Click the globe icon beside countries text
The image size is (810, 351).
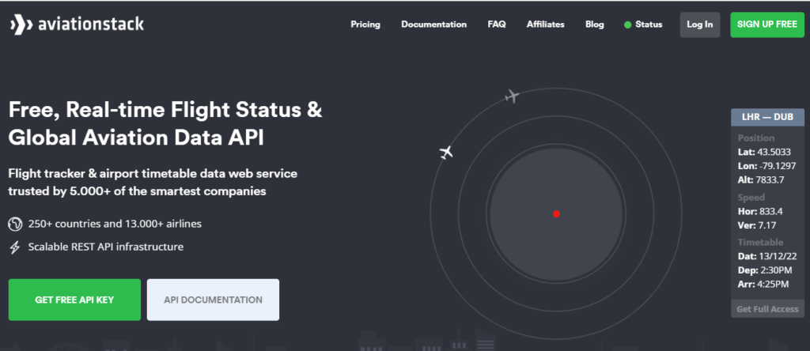15,224
